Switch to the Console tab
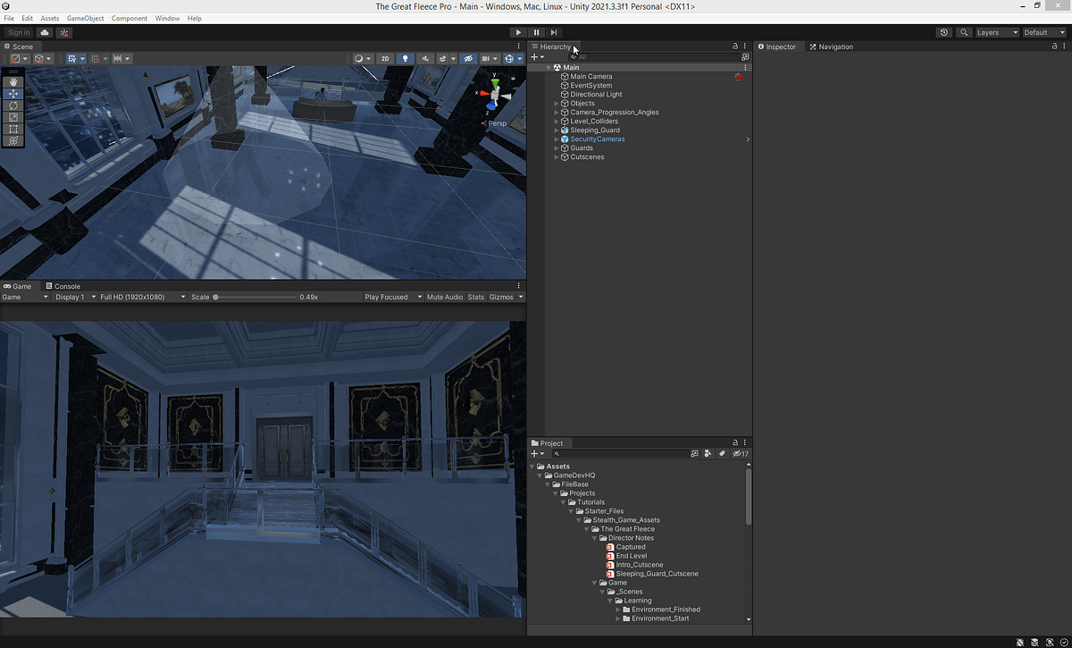The height and width of the screenshot is (648, 1072). point(63,286)
